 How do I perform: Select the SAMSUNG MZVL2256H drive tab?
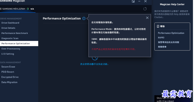coord(18,9)
